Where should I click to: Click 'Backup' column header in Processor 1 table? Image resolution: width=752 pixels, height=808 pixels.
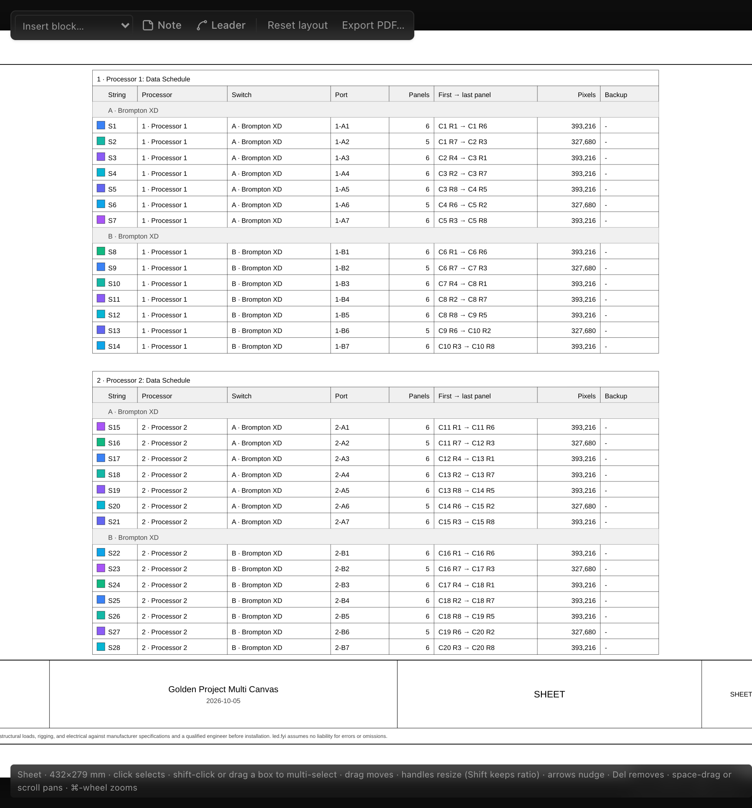point(616,95)
